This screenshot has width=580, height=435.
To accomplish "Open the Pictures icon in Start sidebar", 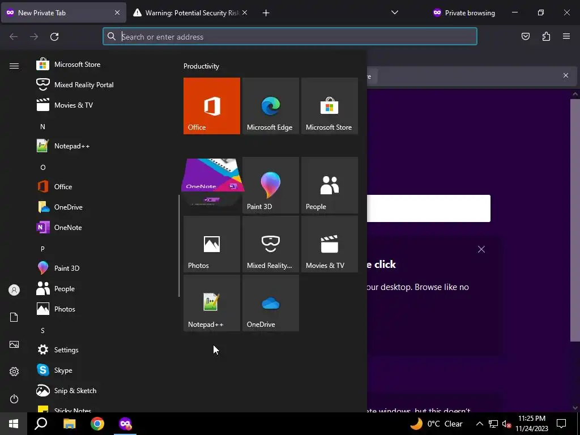I will pos(14,344).
